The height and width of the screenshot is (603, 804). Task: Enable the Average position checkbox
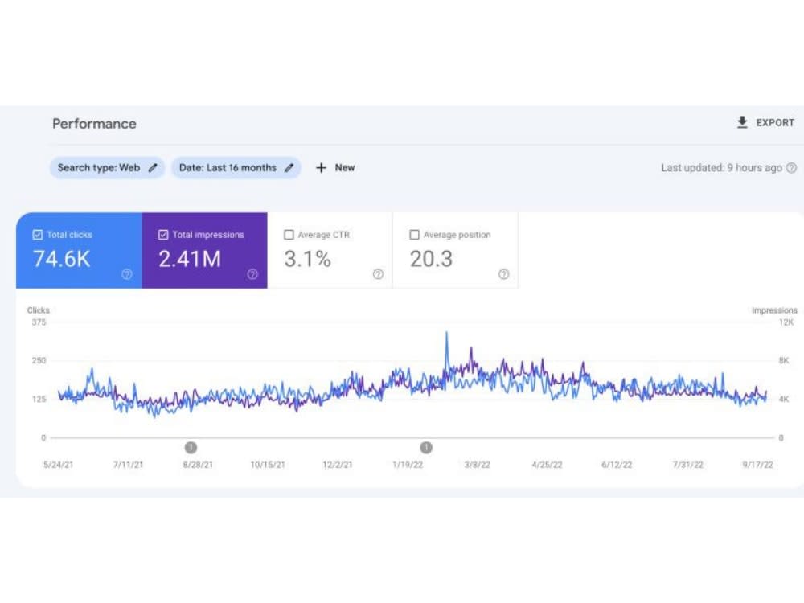[414, 235]
